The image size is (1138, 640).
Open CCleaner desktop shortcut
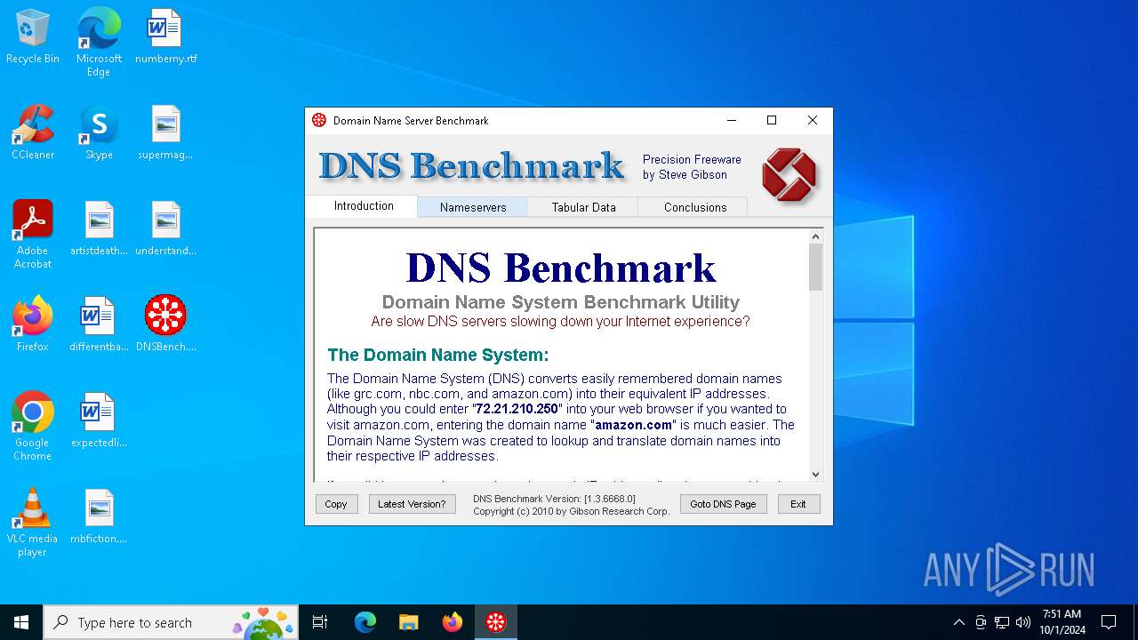[33, 133]
